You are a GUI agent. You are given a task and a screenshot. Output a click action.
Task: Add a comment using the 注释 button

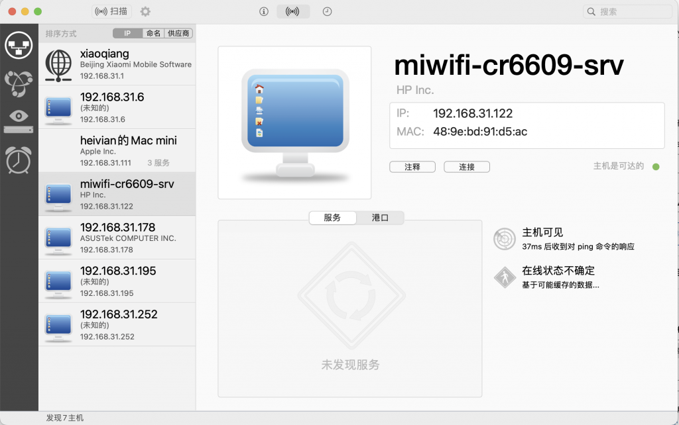pos(412,166)
